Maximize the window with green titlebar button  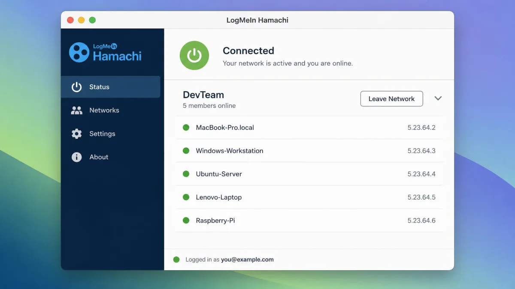coord(92,20)
